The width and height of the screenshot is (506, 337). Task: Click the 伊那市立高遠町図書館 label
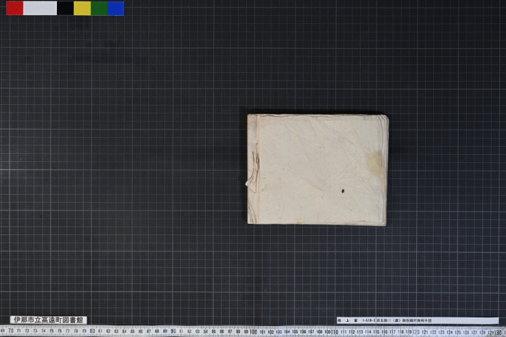49,320
